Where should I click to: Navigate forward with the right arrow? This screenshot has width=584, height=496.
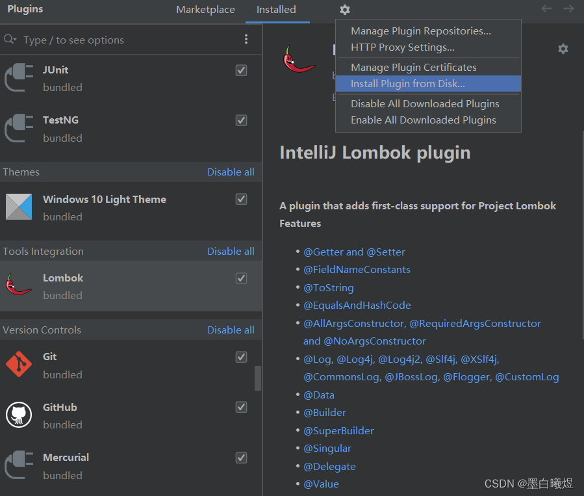[568, 8]
